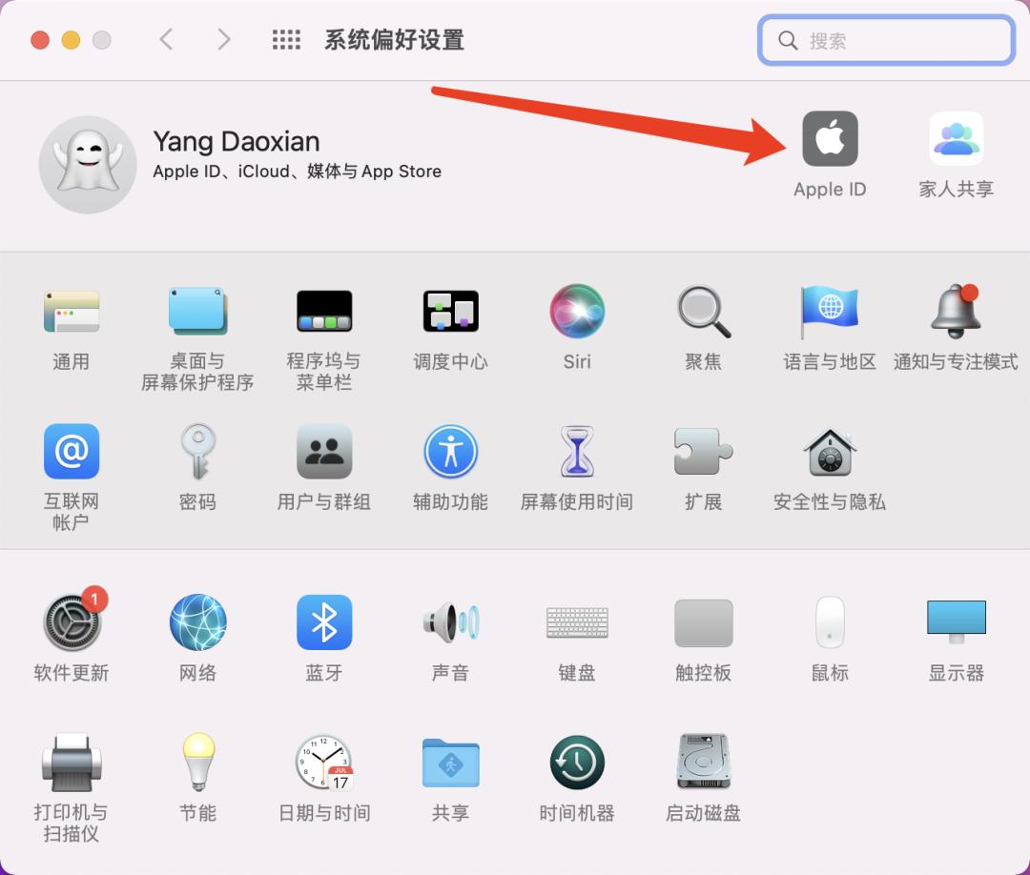Open 屏幕使用时间 settings
1030x875 pixels.
pos(576,452)
